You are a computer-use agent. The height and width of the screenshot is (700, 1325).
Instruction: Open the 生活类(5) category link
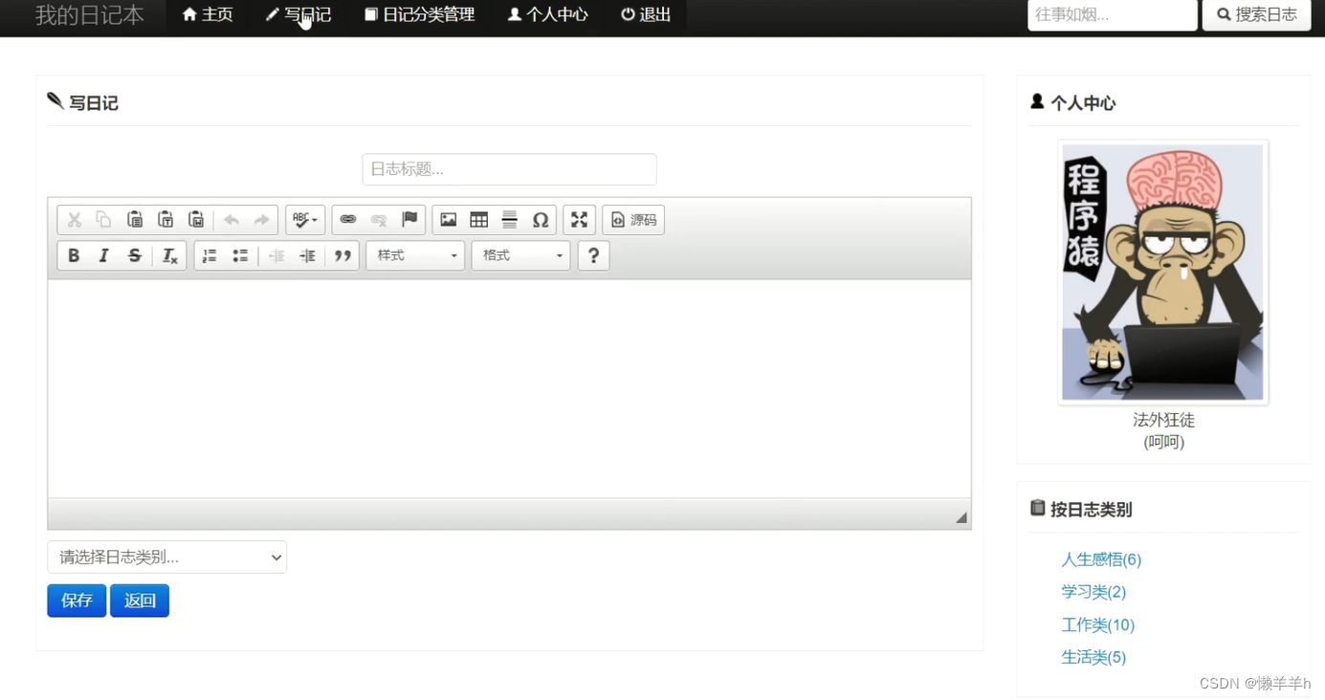[x=1093, y=657]
